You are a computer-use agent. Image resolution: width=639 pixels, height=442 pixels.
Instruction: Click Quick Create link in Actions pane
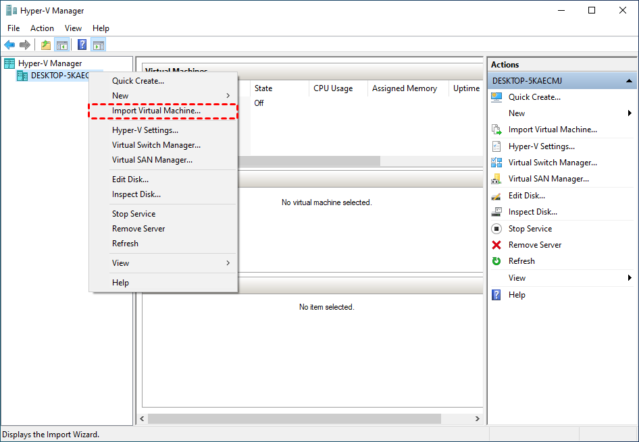pos(534,97)
